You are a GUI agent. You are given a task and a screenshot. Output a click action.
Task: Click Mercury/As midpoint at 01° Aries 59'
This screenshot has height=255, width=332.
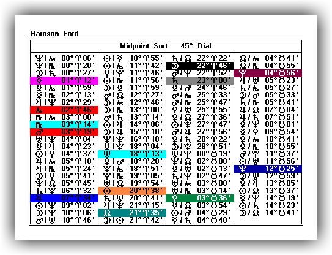(64, 88)
